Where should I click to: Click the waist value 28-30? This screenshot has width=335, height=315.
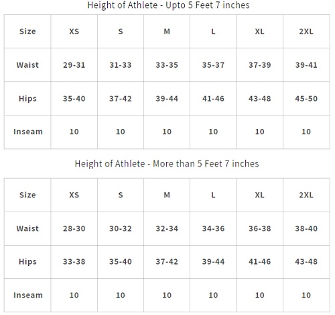click(x=74, y=228)
